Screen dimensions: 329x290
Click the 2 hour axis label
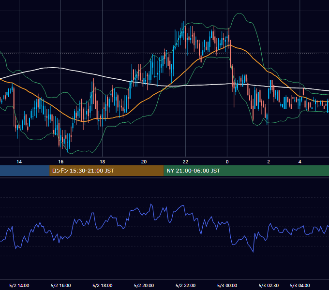tap(269, 162)
